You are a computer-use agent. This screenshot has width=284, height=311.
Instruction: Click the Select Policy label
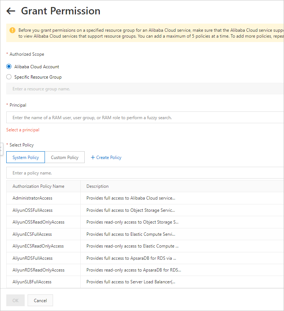22,145
